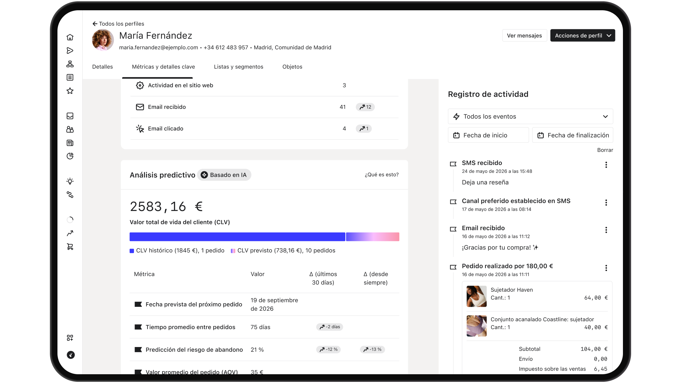Open the add integrations grid icon
Viewport: 681px width, 383px height.
70,338
